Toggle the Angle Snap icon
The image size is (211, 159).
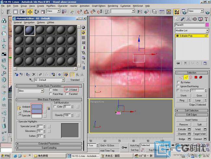86,12
